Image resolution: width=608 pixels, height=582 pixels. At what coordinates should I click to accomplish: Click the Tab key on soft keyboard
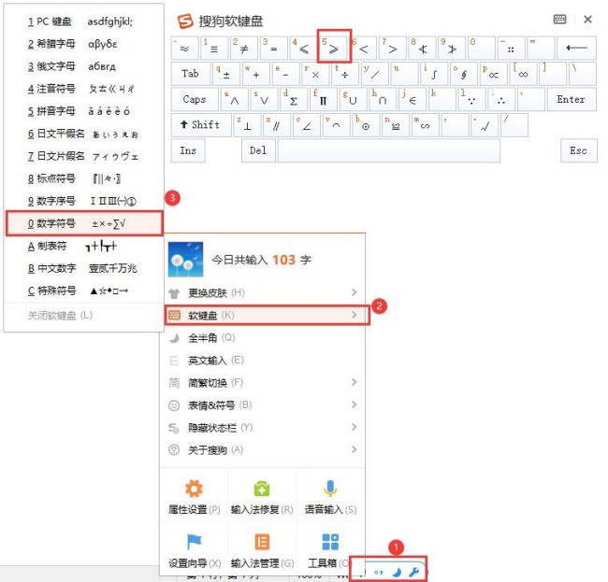(191, 74)
